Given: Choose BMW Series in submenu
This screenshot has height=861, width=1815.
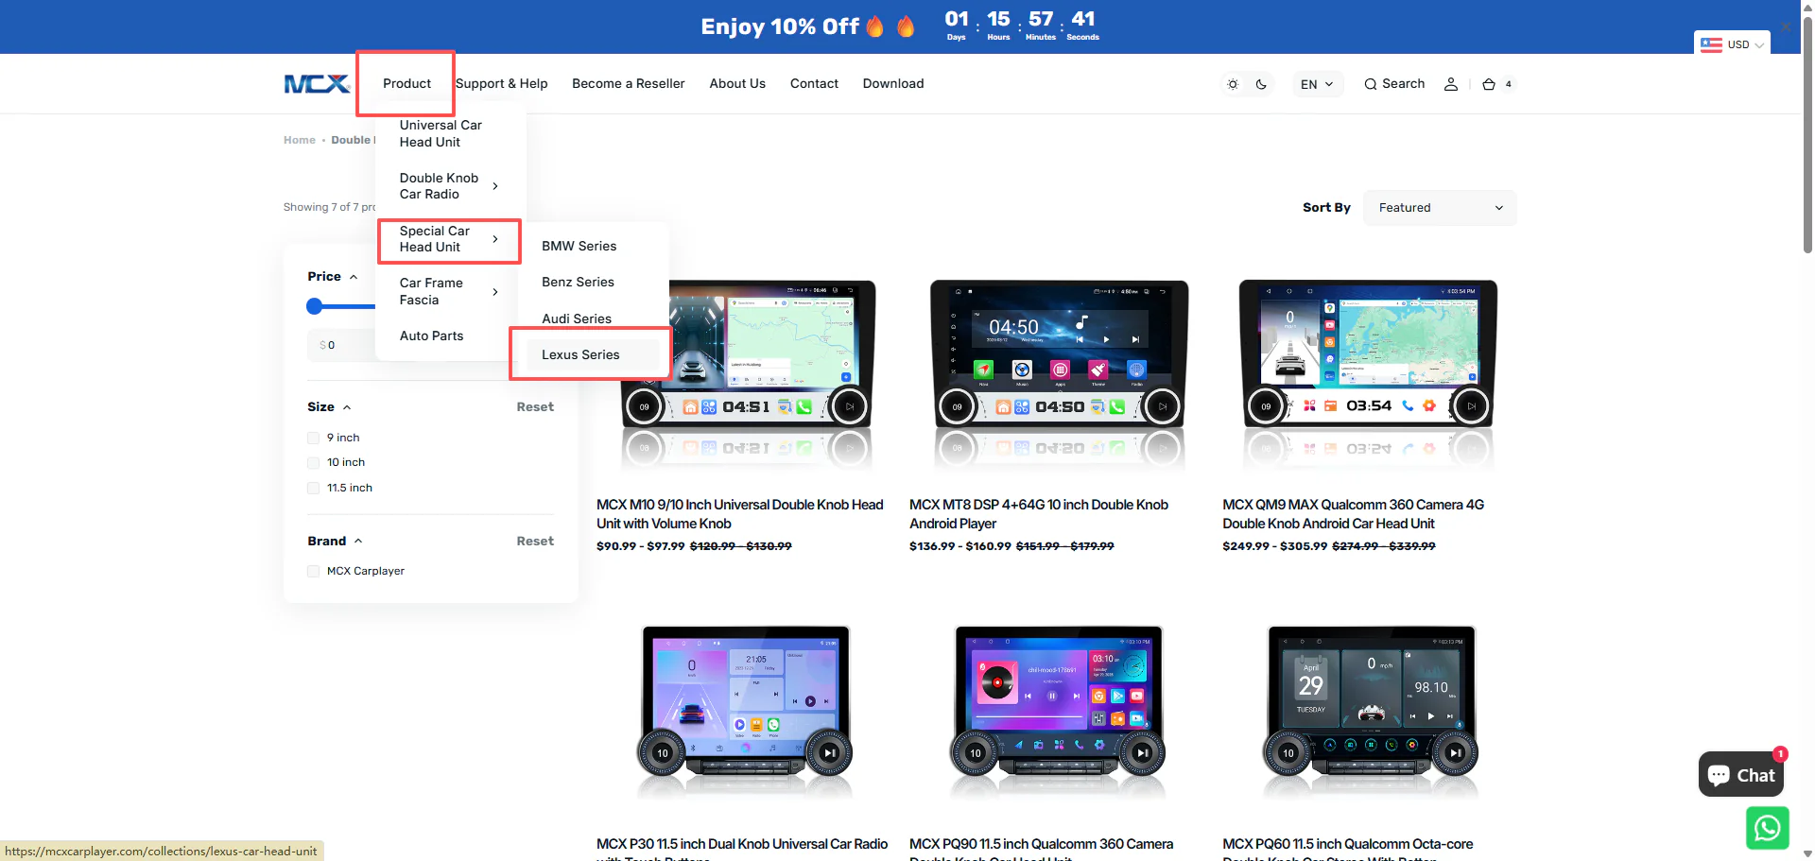Looking at the screenshot, I should point(579,246).
